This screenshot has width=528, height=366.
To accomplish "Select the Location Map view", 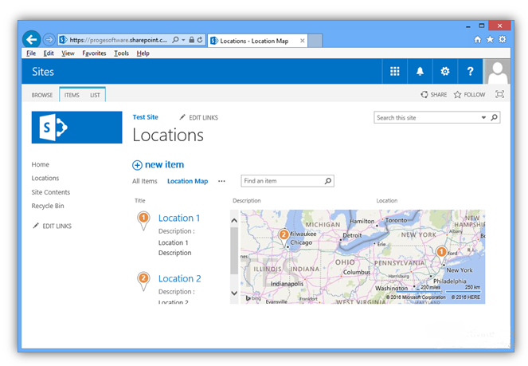I will pyautogui.click(x=188, y=181).
